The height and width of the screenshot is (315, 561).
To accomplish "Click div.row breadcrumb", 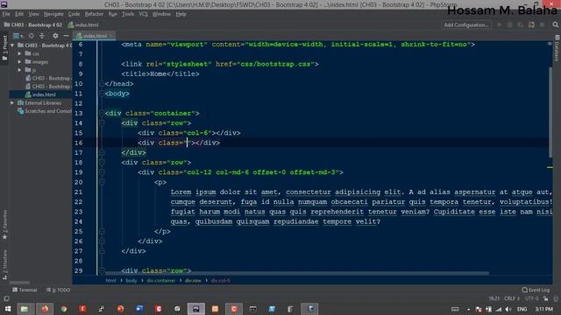I will (193, 281).
